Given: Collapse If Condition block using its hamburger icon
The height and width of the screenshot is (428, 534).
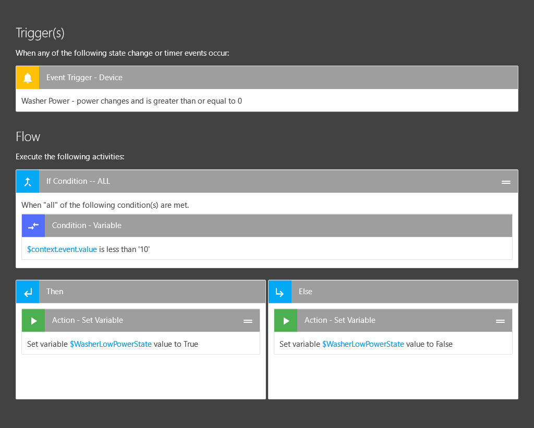Looking at the screenshot, I should pos(505,182).
